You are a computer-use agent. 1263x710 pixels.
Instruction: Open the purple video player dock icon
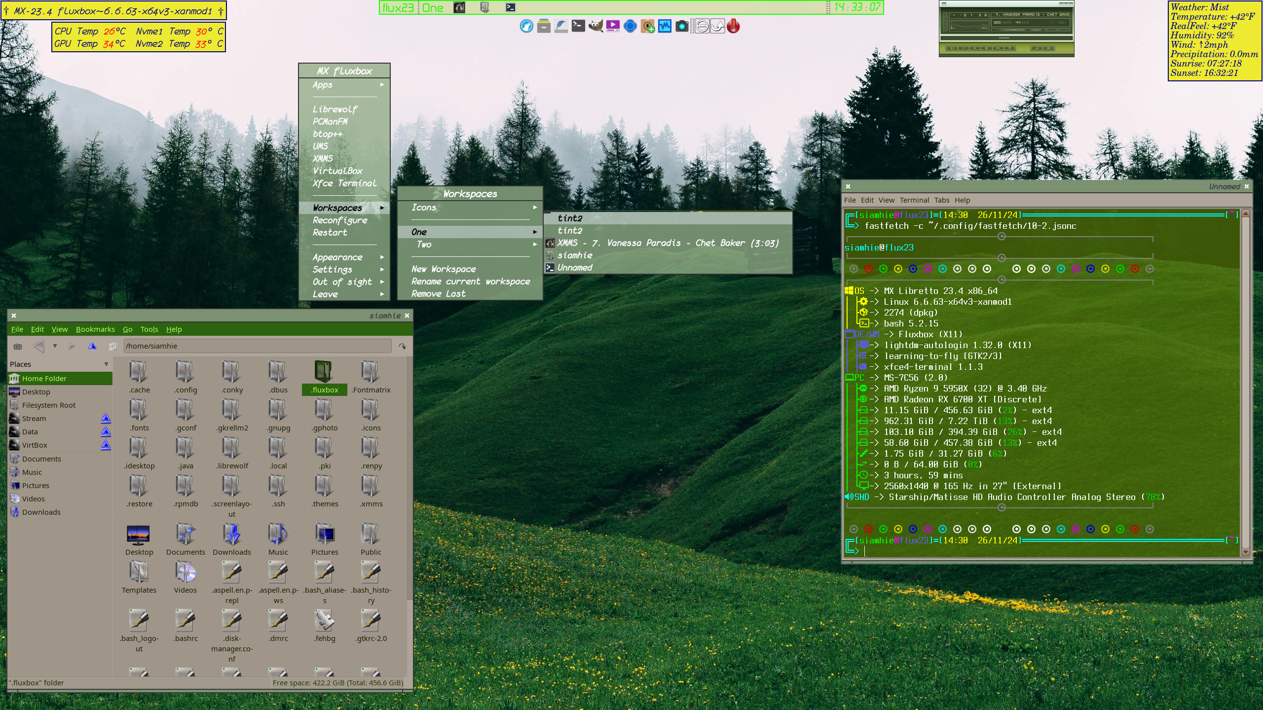coord(613,26)
